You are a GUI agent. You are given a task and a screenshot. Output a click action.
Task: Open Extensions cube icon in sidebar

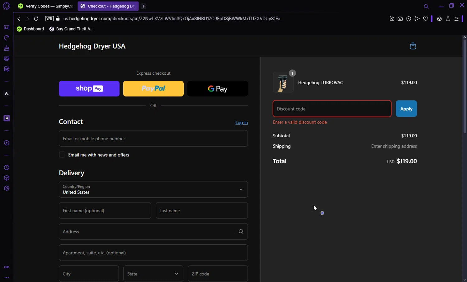7,178
